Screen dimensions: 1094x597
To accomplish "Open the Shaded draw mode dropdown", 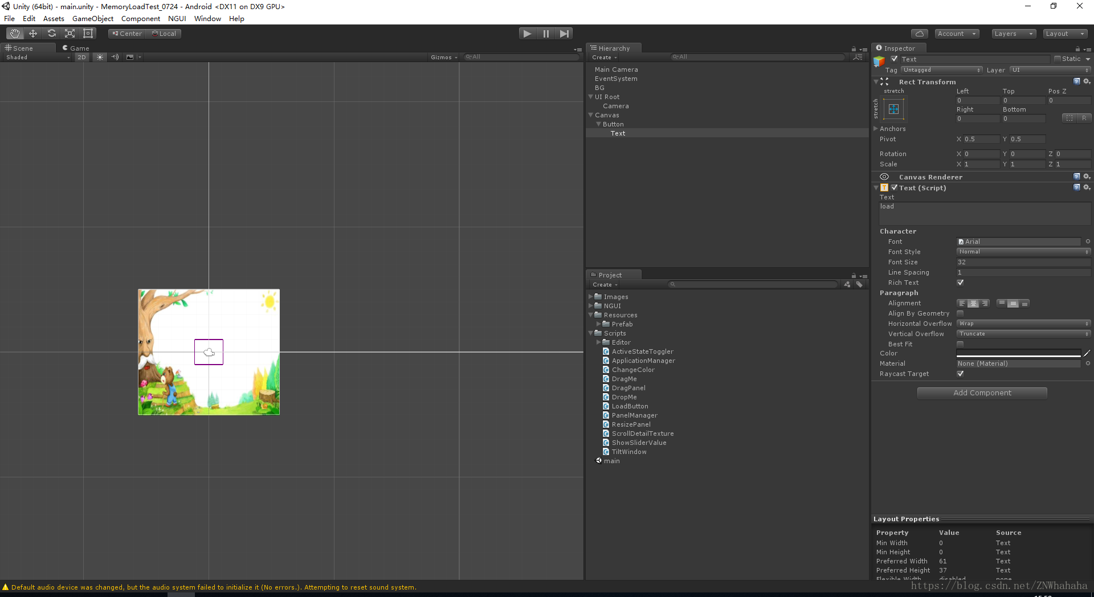I will (x=37, y=57).
